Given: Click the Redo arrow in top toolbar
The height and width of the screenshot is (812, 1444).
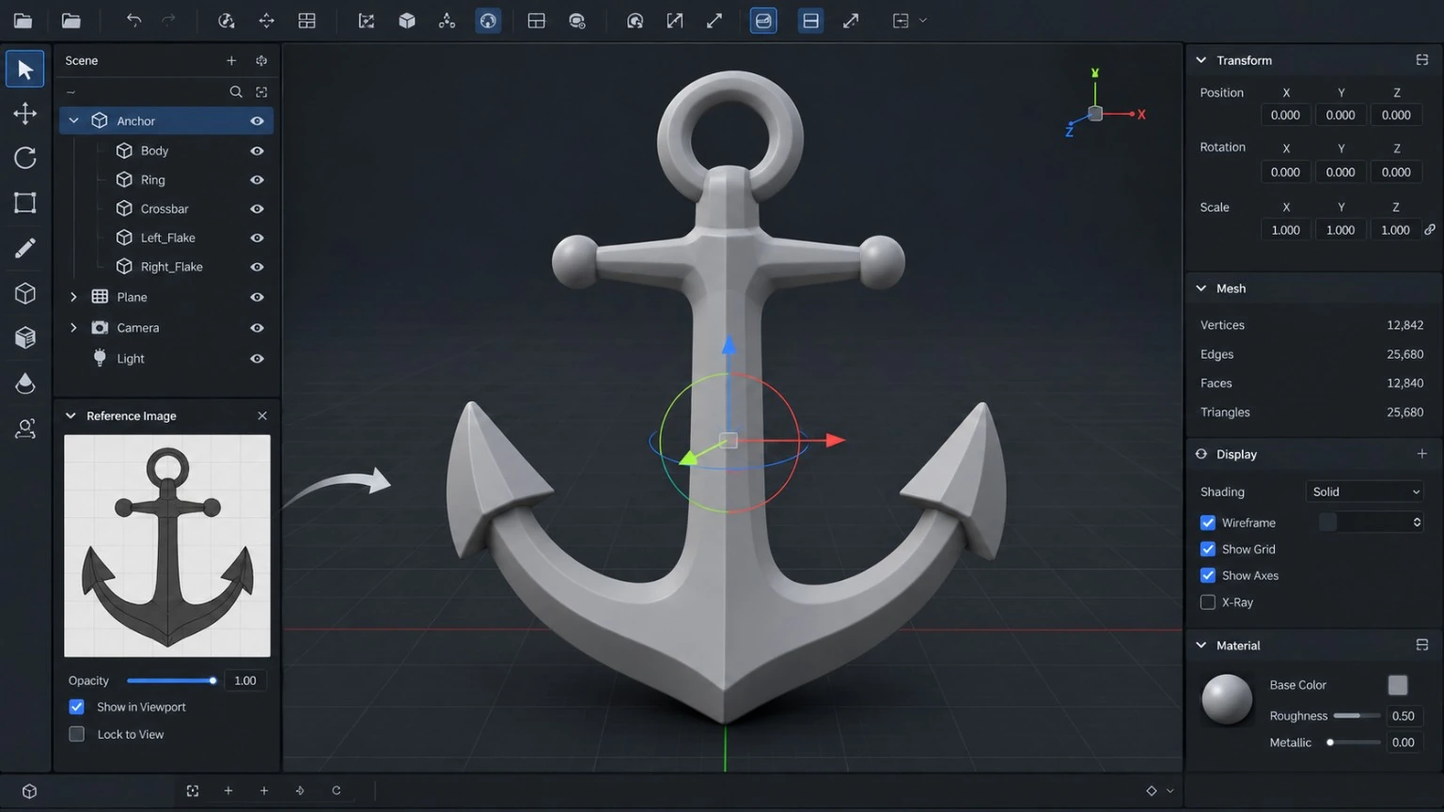Looking at the screenshot, I should pos(168,21).
